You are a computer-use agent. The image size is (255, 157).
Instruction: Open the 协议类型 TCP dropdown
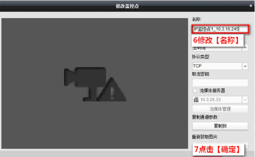(x=220, y=66)
